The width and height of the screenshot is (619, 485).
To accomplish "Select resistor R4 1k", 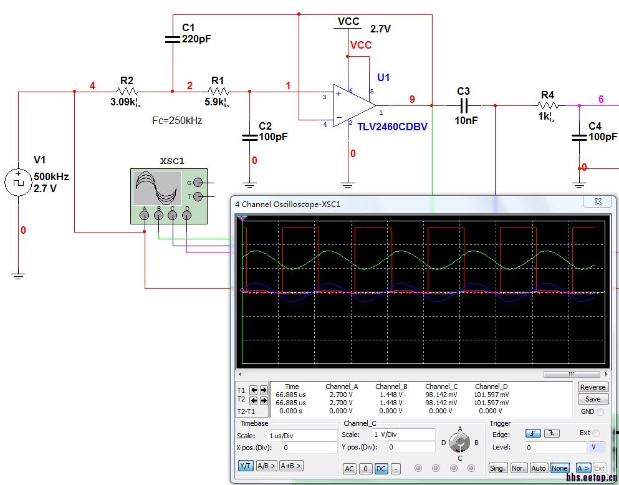I will [547, 106].
